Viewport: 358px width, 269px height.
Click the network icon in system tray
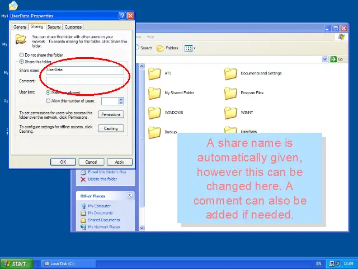click(x=332, y=263)
